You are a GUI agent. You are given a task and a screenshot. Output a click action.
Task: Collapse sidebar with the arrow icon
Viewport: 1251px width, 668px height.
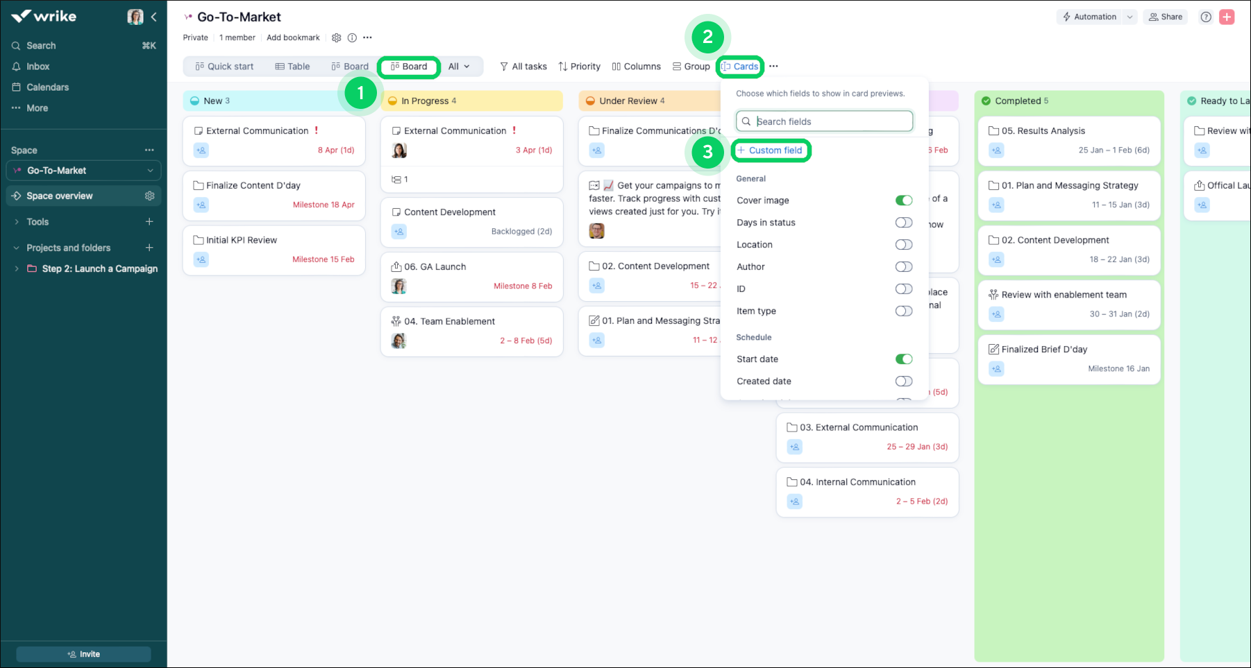tap(154, 17)
